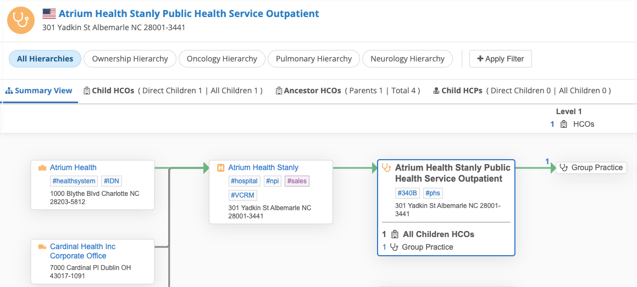The image size is (637, 287).
Task: Expand the Group Practice child node
Action: [x=591, y=168]
